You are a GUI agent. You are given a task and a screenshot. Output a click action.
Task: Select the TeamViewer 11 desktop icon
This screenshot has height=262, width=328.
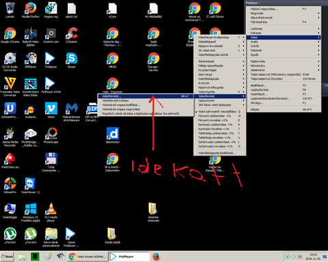[x=31, y=186]
